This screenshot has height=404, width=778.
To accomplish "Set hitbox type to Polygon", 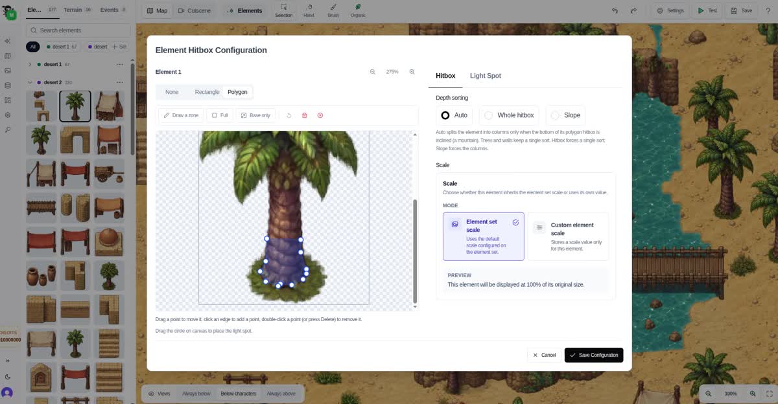I will pos(237,92).
